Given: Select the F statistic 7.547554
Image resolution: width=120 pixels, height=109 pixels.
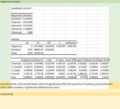Looking at the screenshot, I should (61, 46).
